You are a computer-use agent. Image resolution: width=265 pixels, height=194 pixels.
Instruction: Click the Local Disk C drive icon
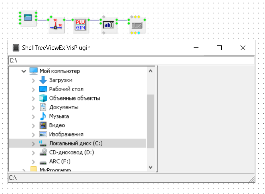click(42, 143)
